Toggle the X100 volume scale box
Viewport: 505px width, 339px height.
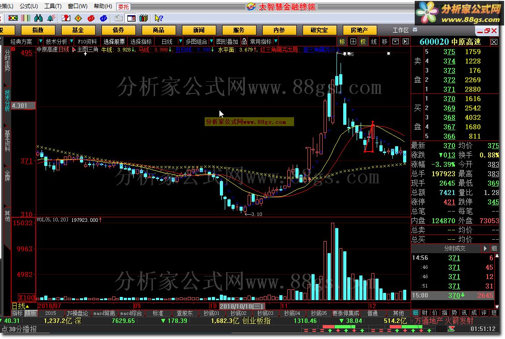point(26,297)
